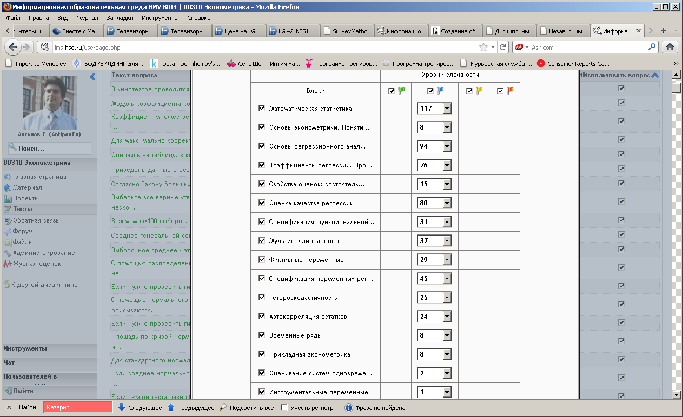Open Оценка качества регрессии dropdown (80)
Screen dimensions: 683x417
[434, 203]
